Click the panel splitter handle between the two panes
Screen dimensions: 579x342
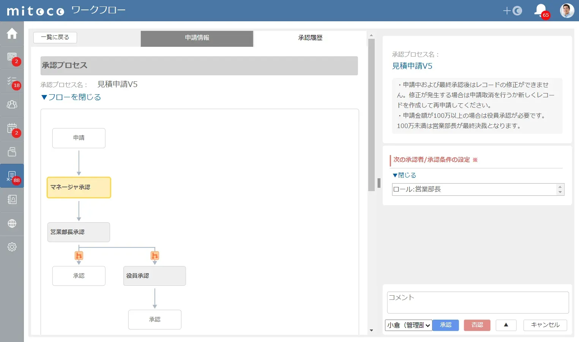click(379, 183)
